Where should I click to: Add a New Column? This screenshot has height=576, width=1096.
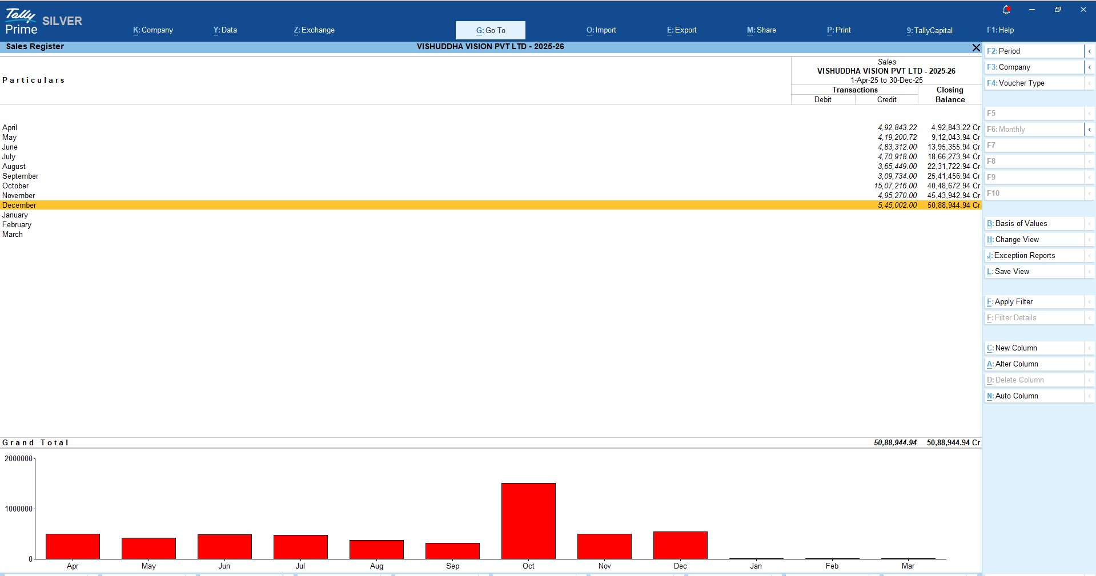point(1034,348)
